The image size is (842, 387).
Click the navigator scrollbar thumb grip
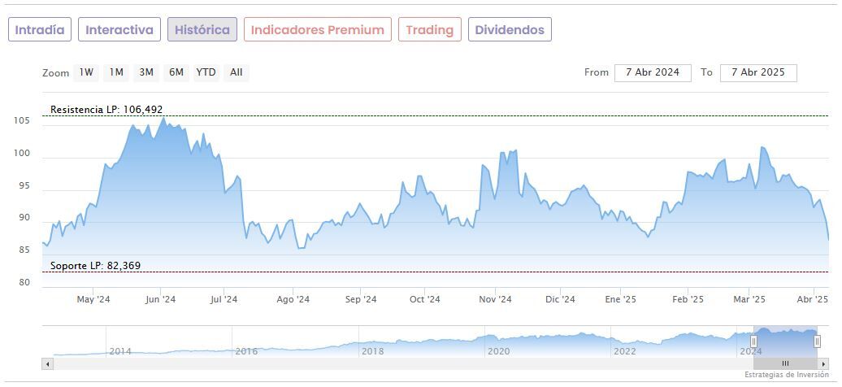(x=785, y=363)
